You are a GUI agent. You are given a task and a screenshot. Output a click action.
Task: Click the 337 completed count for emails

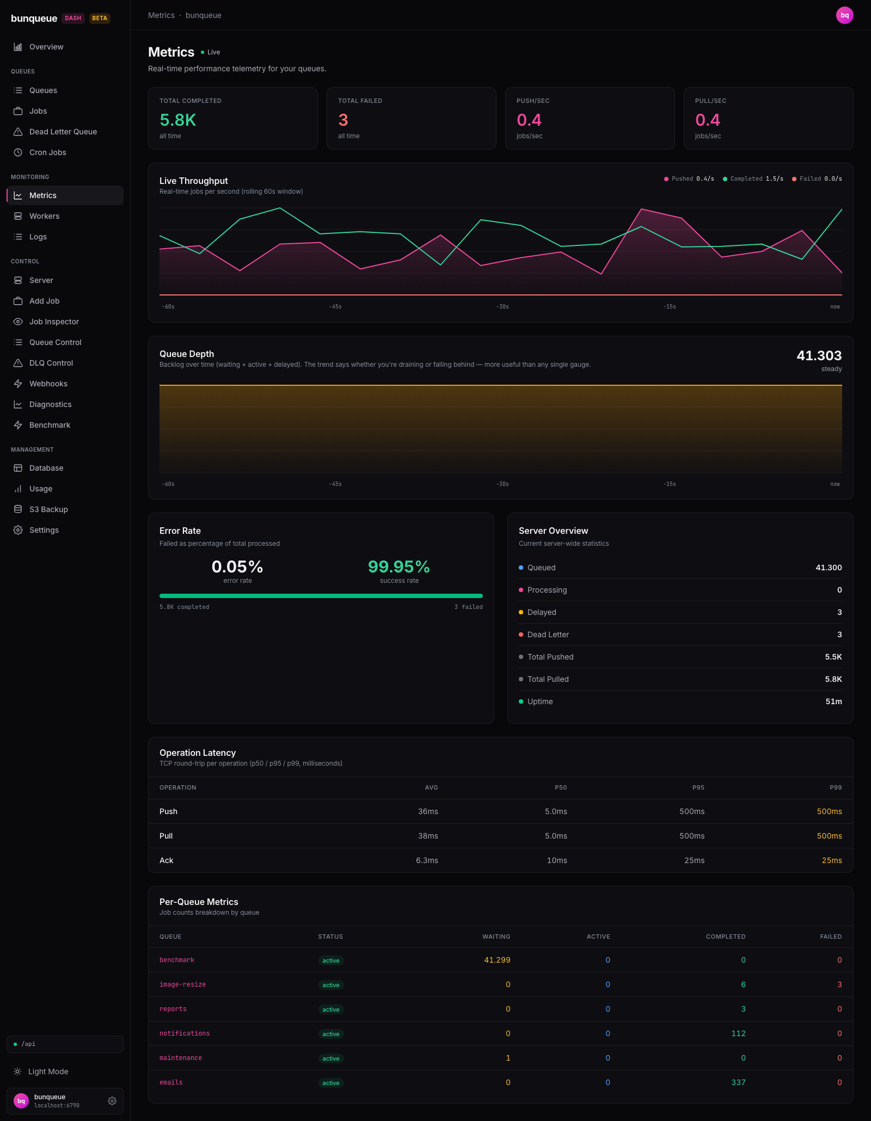click(738, 1082)
